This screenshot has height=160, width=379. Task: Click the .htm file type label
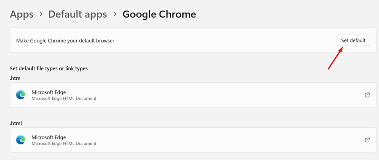(15, 78)
